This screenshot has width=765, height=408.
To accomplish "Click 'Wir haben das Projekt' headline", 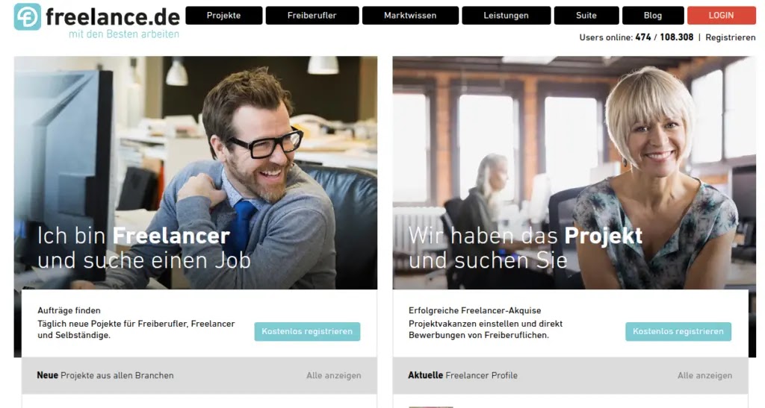I will pyautogui.click(x=525, y=236).
